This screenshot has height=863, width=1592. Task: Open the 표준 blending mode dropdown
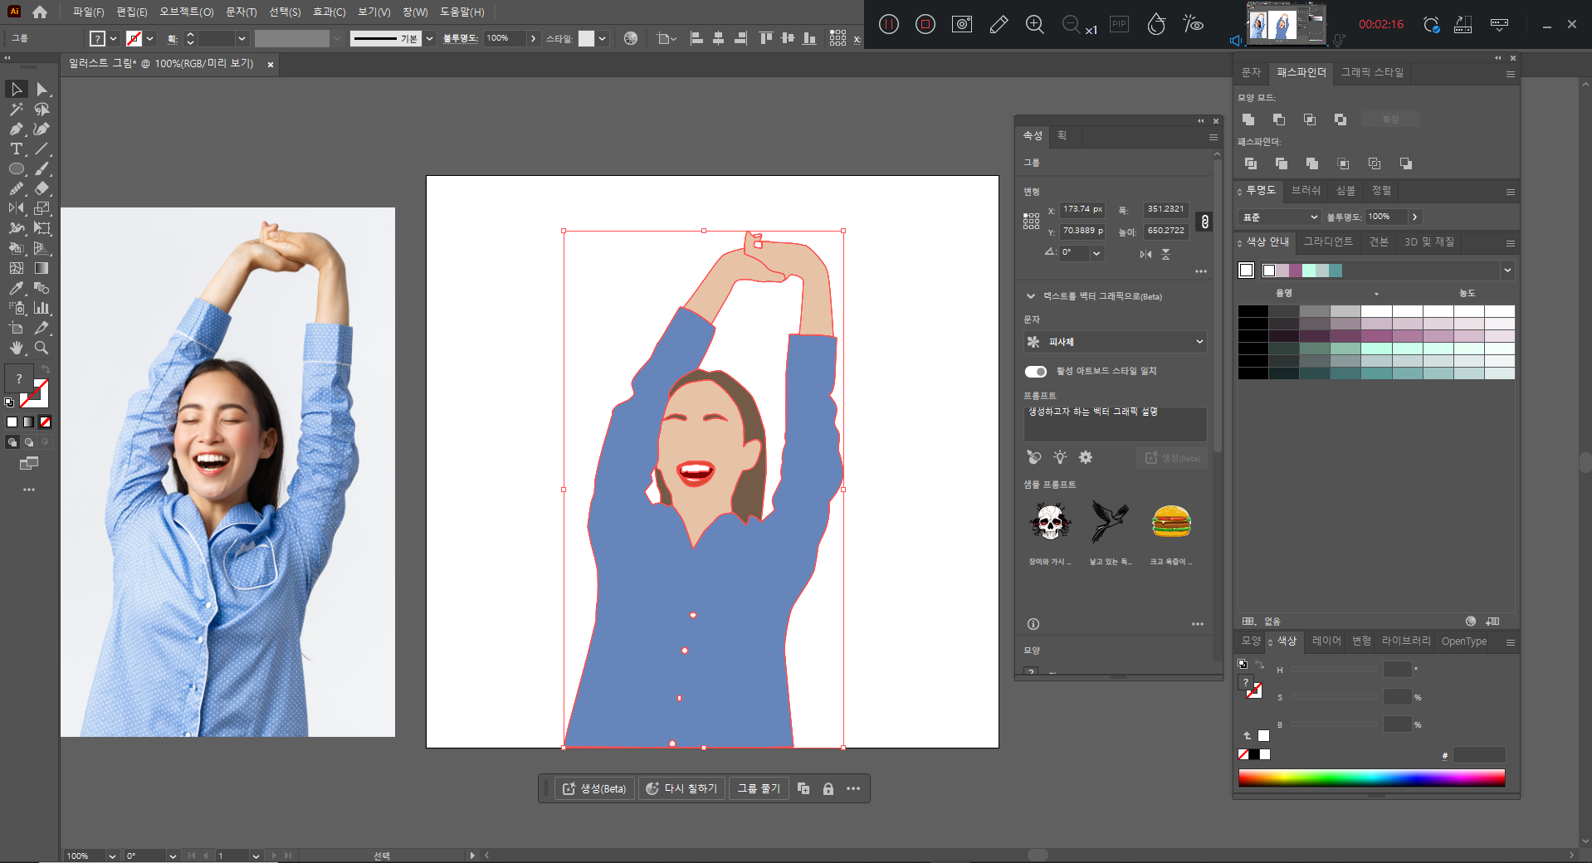coord(1278,217)
